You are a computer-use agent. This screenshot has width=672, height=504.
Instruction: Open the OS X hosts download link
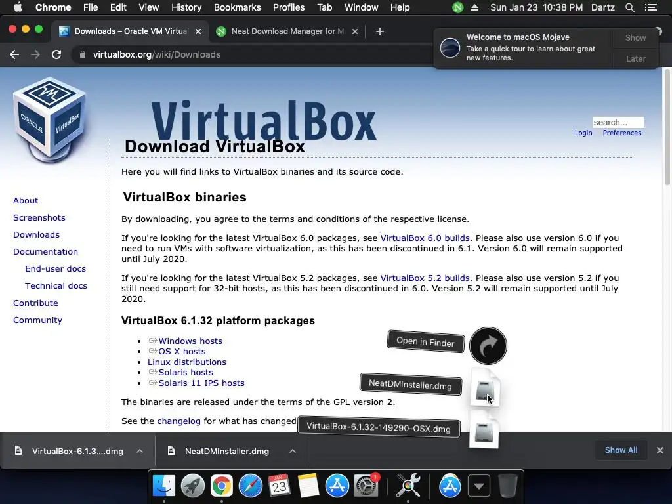pyautogui.click(x=182, y=352)
